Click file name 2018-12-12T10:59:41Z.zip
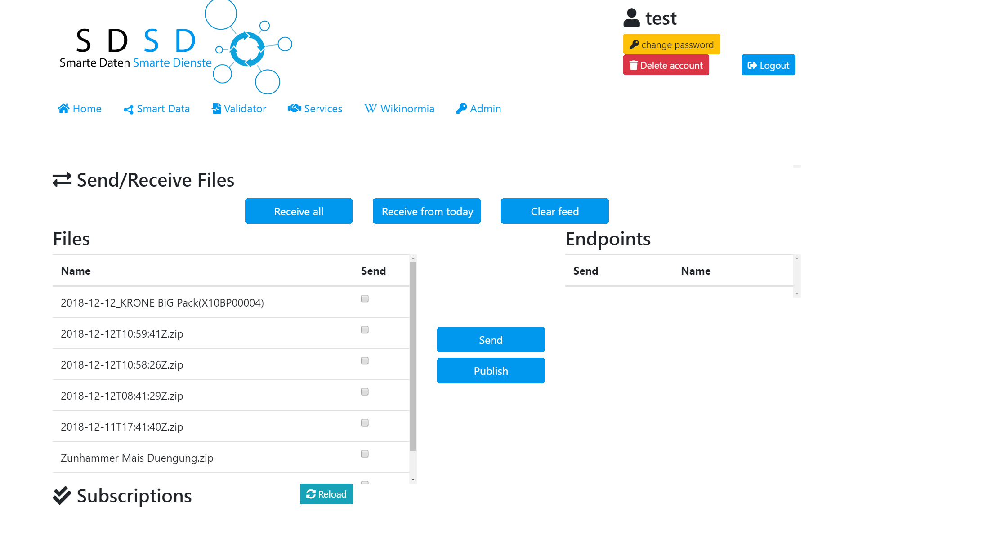992x560 pixels. click(122, 334)
